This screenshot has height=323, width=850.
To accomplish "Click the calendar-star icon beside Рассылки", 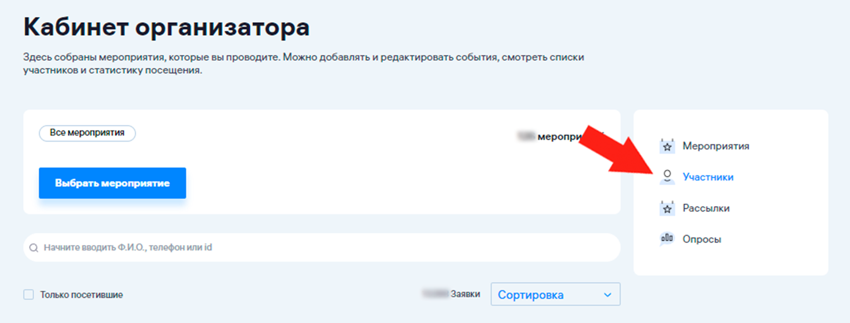I will click(667, 209).
